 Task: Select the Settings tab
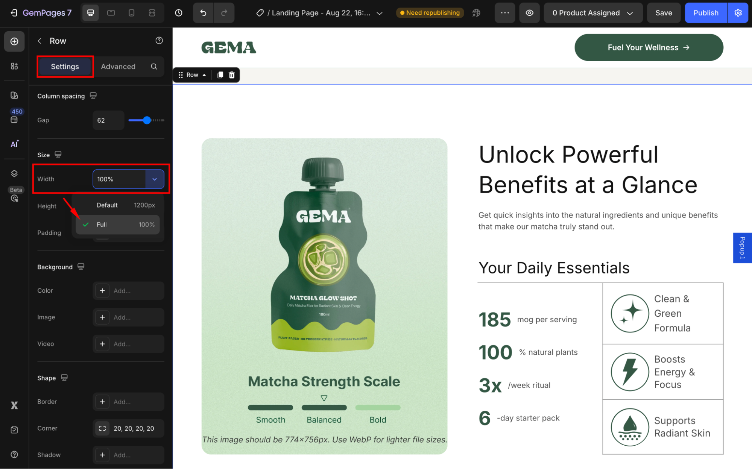(65, 67)
